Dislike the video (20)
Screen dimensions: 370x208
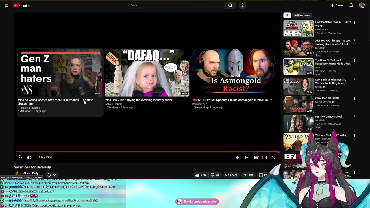coord(215,175)
